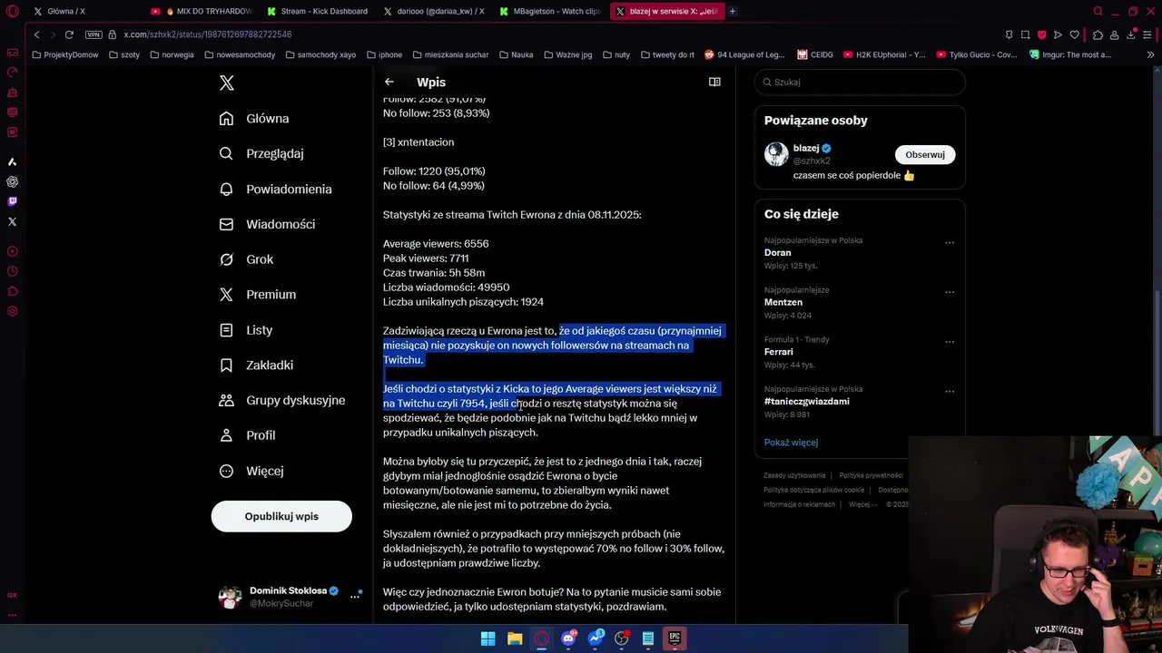Open the Opera GX main menu logo

click(12, 11)
